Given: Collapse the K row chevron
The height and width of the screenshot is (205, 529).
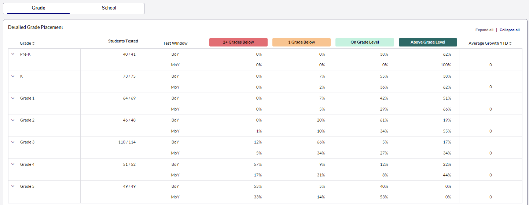Looking at the screenshot, I should [x=13, y=76].
